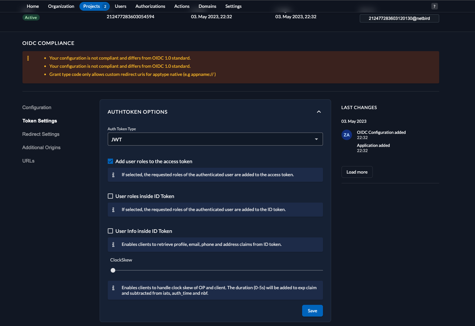The width and height of the screenshot is (475, 326).
Task: Click the orange warning exclamation icon
Action: 28,58
